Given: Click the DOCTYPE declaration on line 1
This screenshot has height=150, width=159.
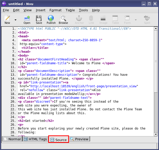Looking at the screenshot, I should pos(74,29).
